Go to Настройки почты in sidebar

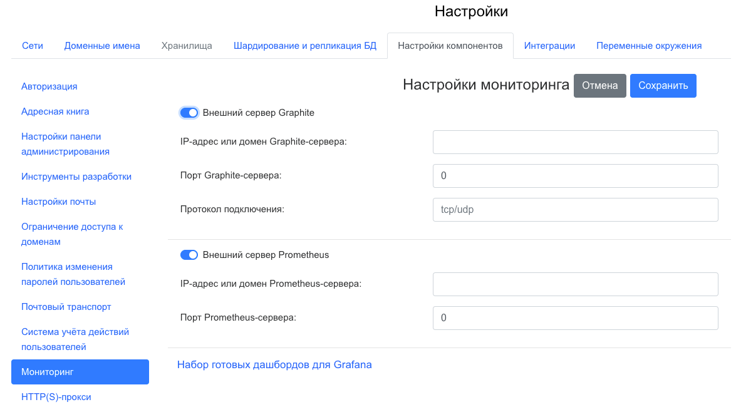click(x=58, y=202)
